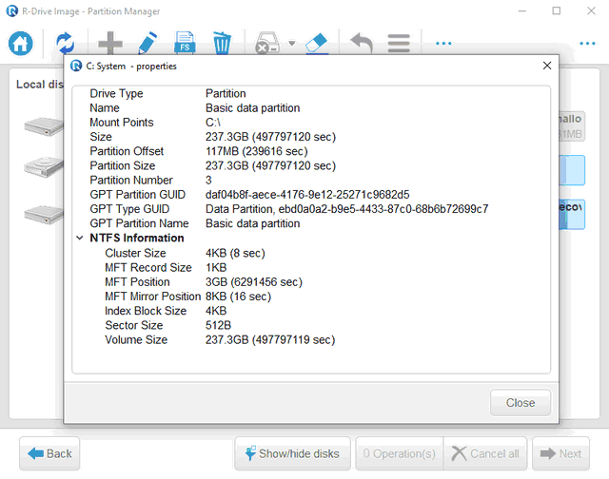609x479 pixels.
Task: Click the Partition Offset 117MB value
Action: 257,151
